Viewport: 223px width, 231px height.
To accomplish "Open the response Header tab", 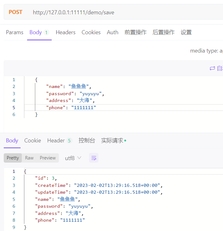I will [x=59, y=141].
